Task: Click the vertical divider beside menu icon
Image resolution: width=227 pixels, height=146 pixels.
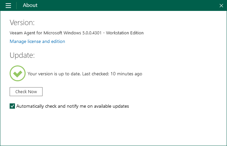Action: (x=17, y=6)
